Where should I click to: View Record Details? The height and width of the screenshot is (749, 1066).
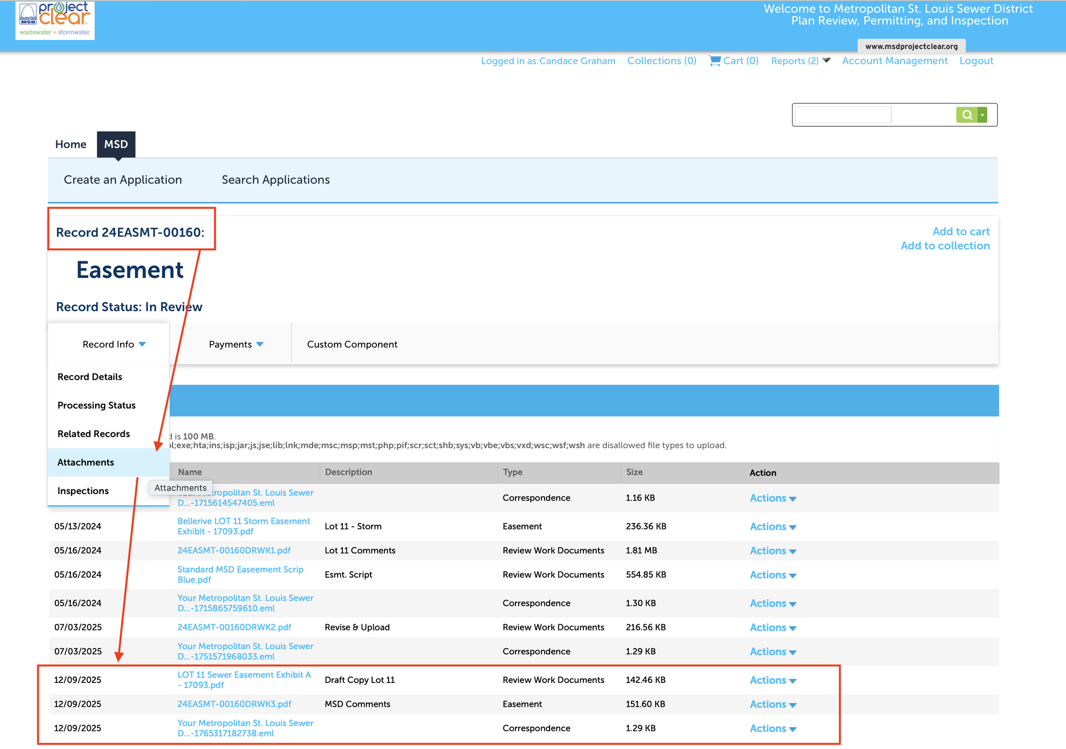click(x=90, y=376)
